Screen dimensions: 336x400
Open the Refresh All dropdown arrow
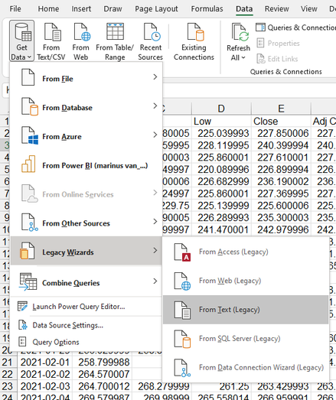coord(243,57)
